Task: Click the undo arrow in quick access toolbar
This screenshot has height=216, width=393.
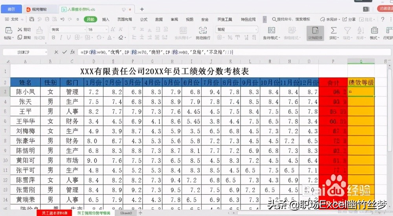Action: point(62,19)
